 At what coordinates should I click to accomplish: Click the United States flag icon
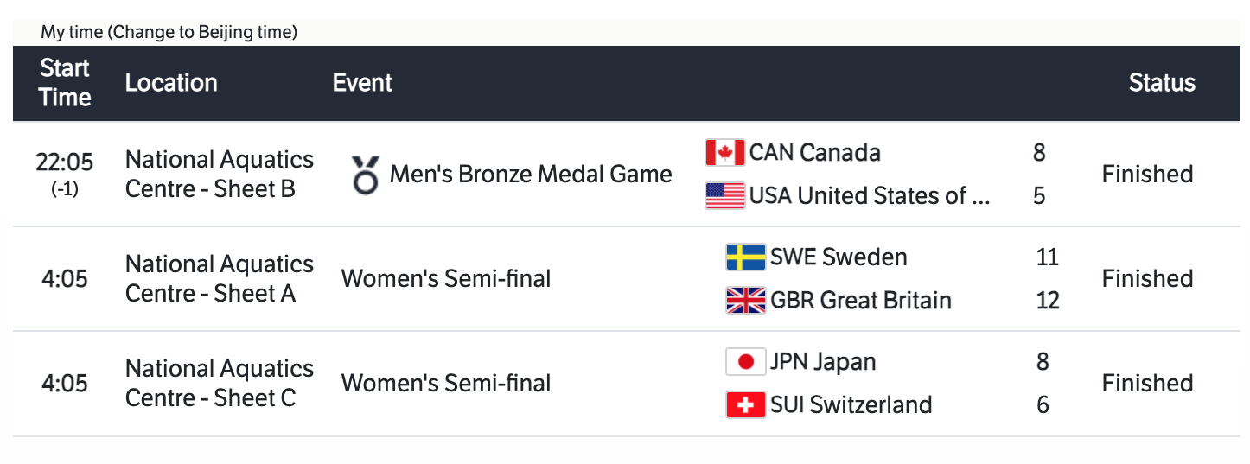724,196
